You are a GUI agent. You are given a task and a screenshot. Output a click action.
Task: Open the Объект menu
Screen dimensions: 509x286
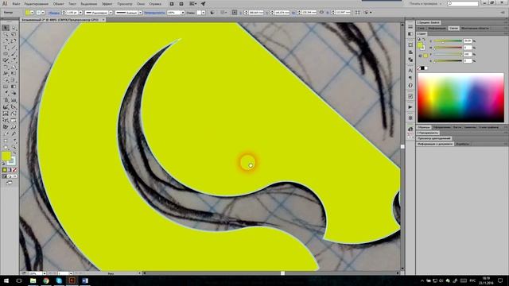58,4
